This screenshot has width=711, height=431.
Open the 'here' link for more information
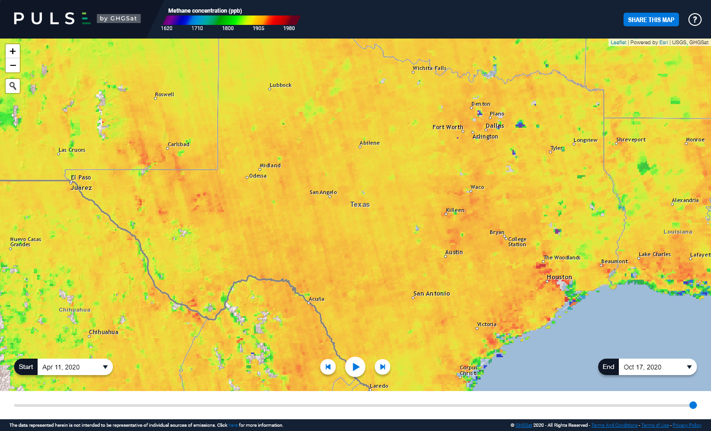click(232, 425)
